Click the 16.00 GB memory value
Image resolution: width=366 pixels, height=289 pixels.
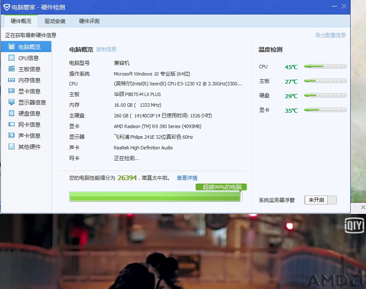pyautogui.click(x=138, y=105)
